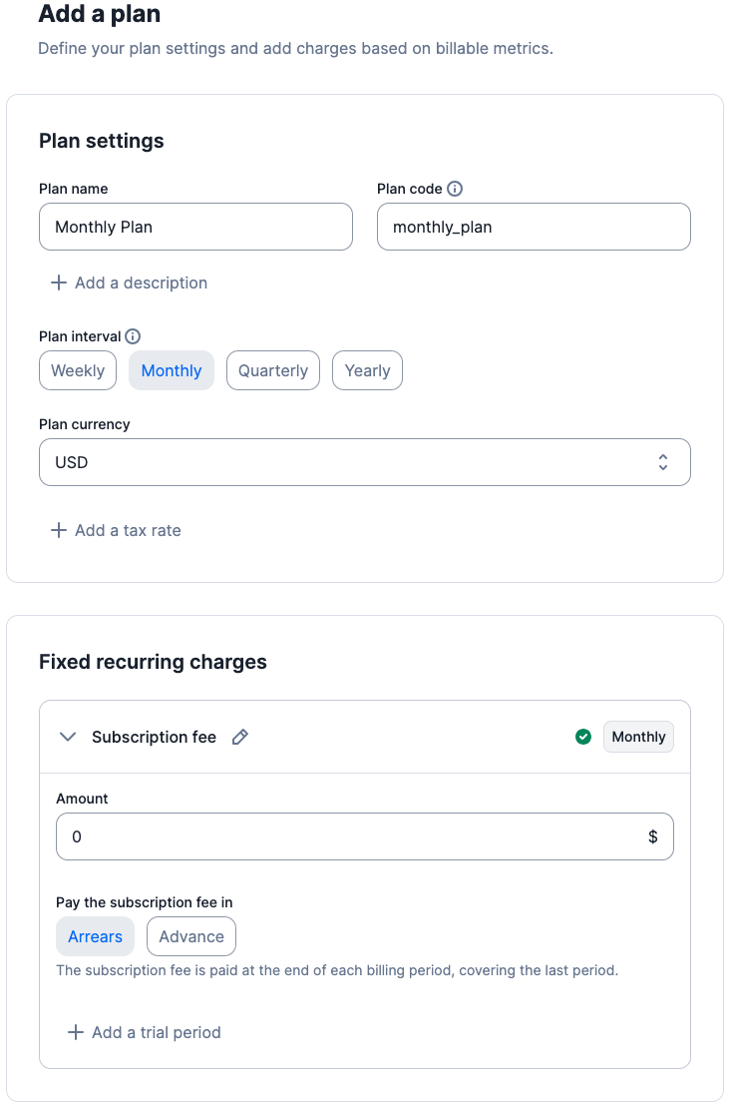Select Advance for subscription fee payment

click(191, 936)
